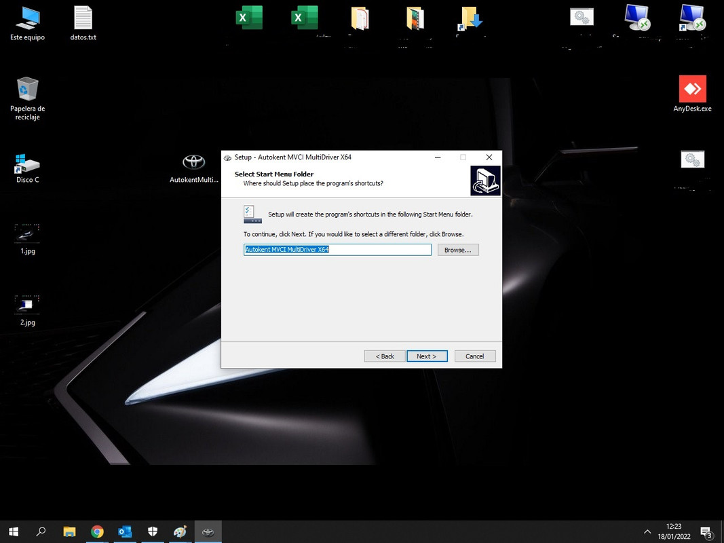724x543 pixels.
Task: Open Paint from the taskbar
Action: [x=180, y=532]
